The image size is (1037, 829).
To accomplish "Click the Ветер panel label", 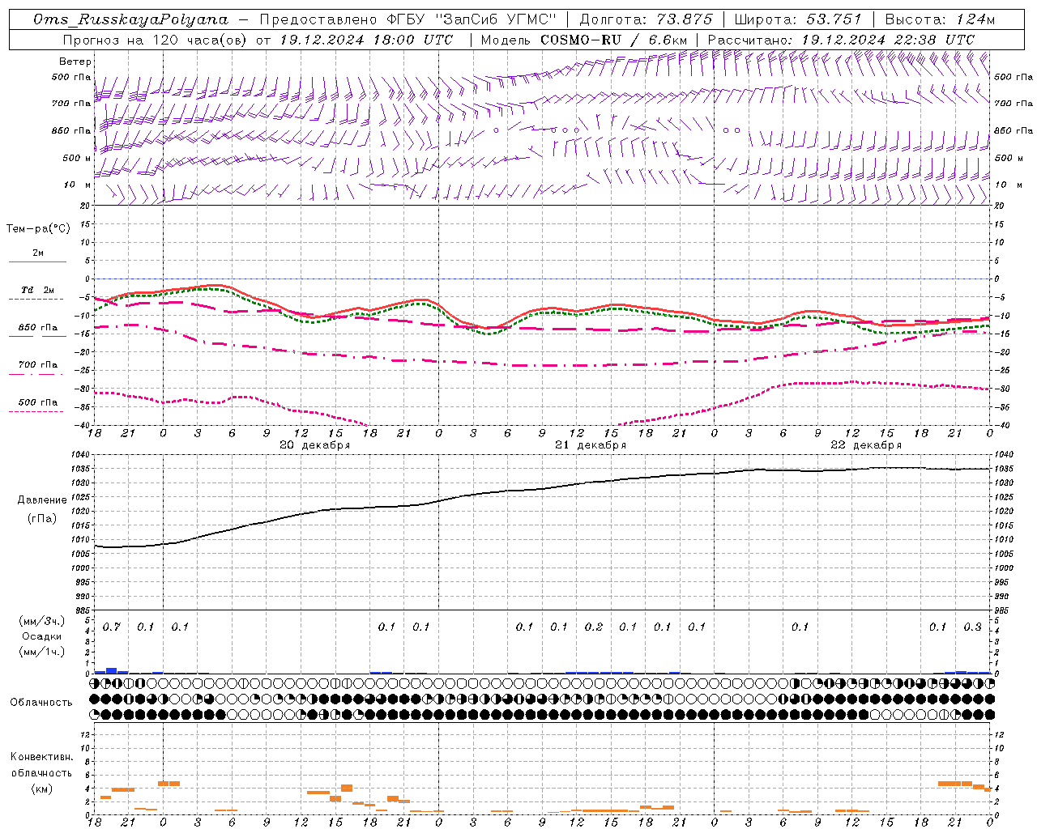I will (x=75, y=62).
